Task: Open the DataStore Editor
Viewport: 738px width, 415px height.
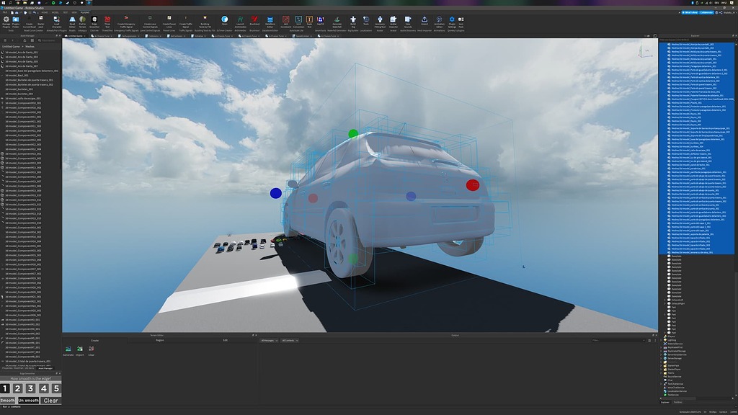Action: (272, 22)
